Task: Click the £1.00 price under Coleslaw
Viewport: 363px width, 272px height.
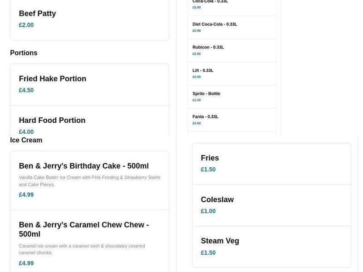Action: [x=208, y=211]
